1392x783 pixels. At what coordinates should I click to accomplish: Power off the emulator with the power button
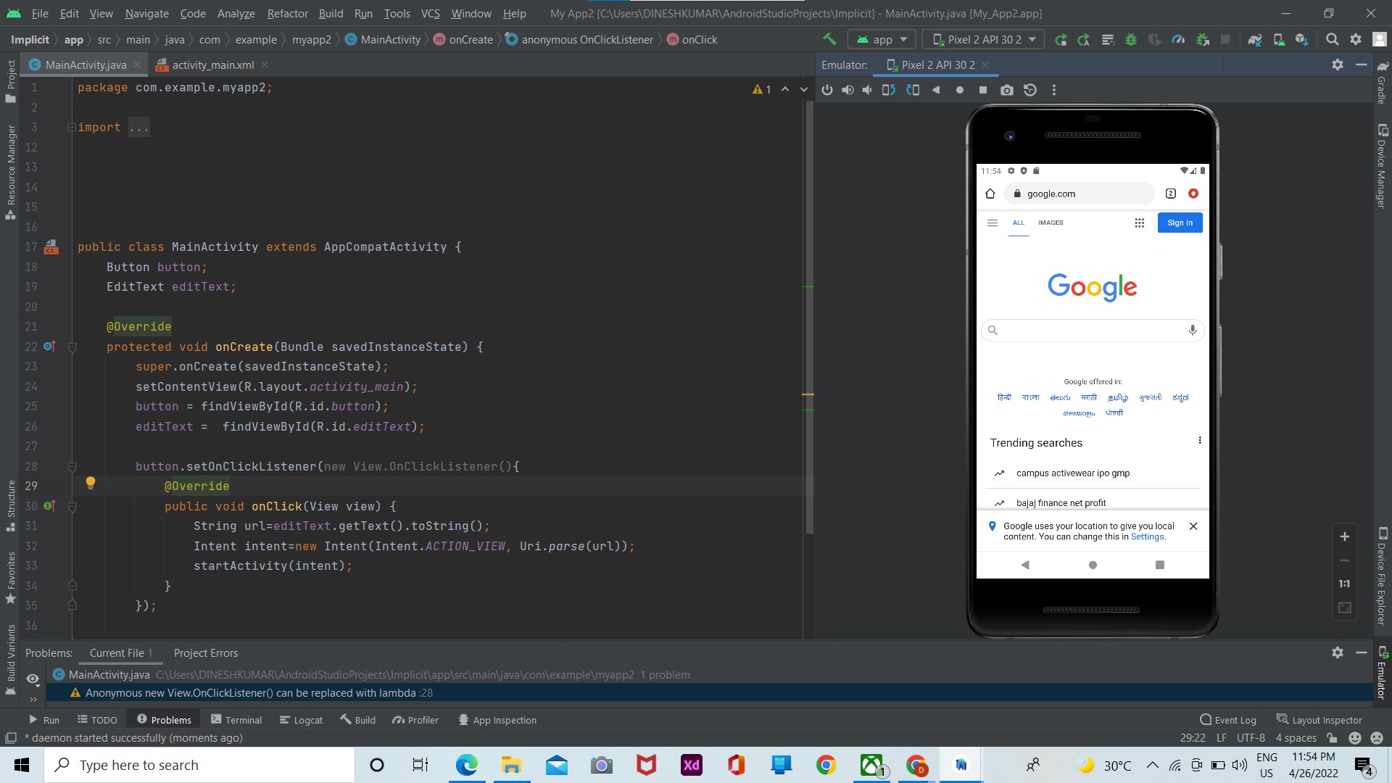pyautogui.click(x=827, y=89)
